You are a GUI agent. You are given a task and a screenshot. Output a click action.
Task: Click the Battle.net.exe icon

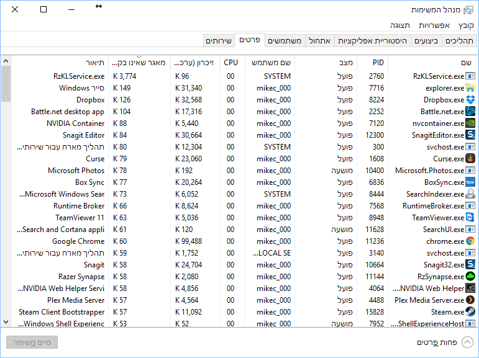470,112
